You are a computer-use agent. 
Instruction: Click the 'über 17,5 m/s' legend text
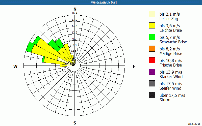(172, 96)
